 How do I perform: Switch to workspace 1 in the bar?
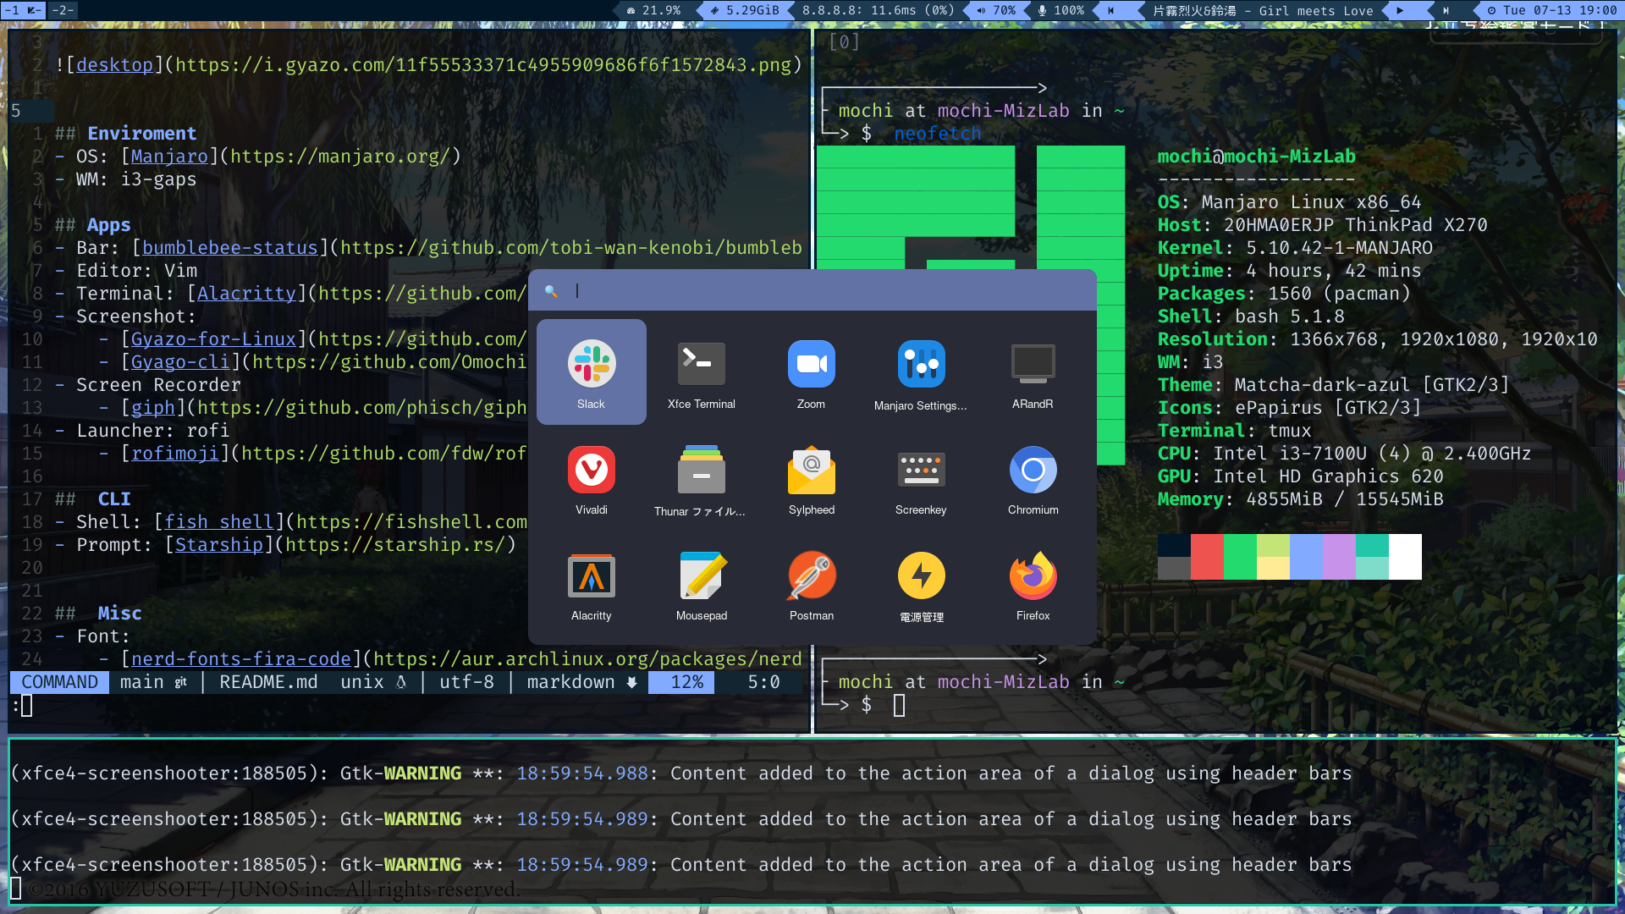point(23,10)
